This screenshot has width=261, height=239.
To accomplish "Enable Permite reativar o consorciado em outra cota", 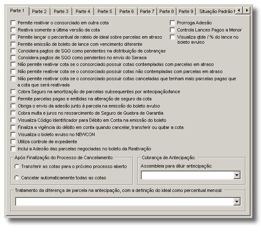I will point(13,23).
